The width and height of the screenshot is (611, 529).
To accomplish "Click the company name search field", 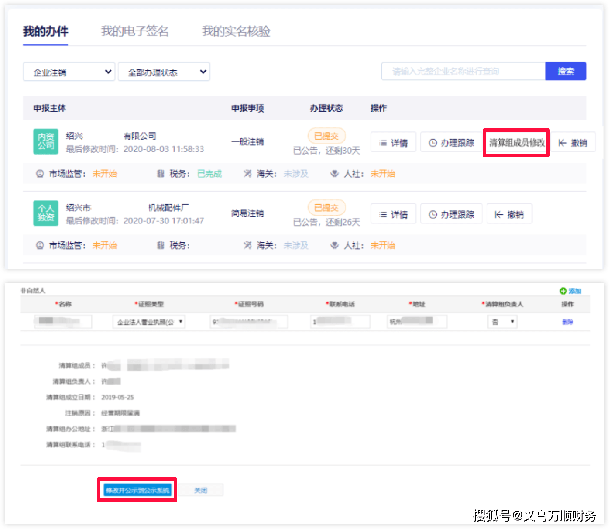I will click(x=463, y=71).
